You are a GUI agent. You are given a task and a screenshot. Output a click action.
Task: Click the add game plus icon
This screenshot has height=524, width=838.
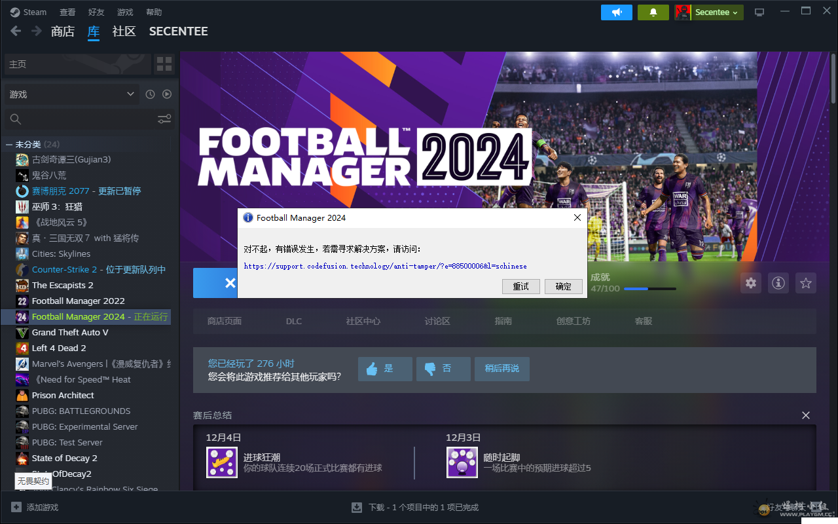(16, 507)
